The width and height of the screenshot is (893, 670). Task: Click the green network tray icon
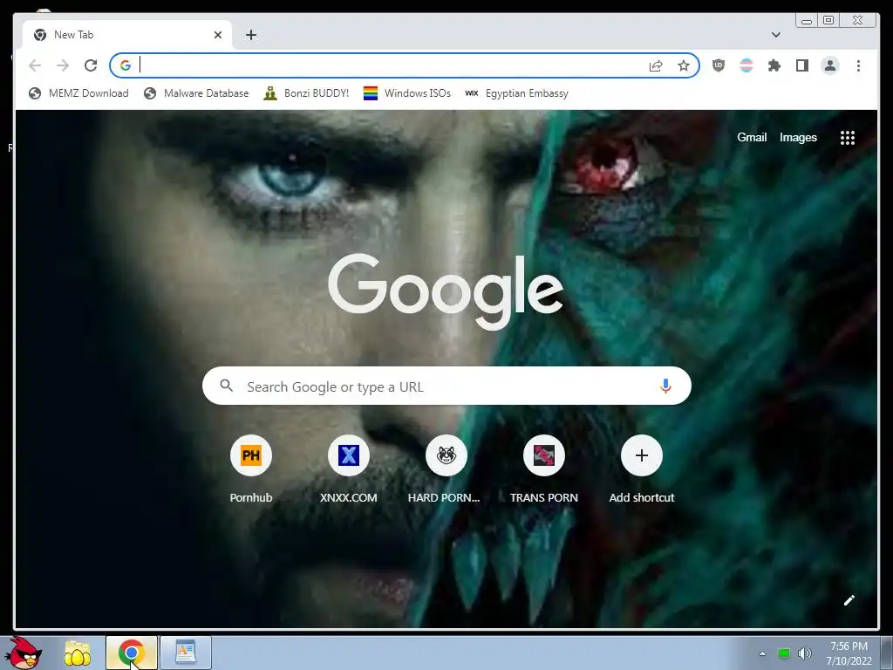tap(784, 653)
